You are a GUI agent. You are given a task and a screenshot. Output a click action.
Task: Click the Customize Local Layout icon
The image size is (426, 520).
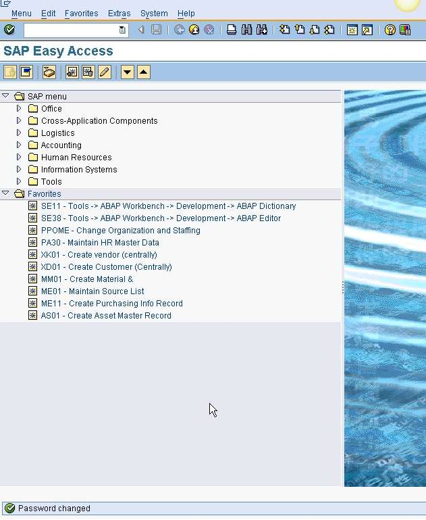[x=405, y=30]
